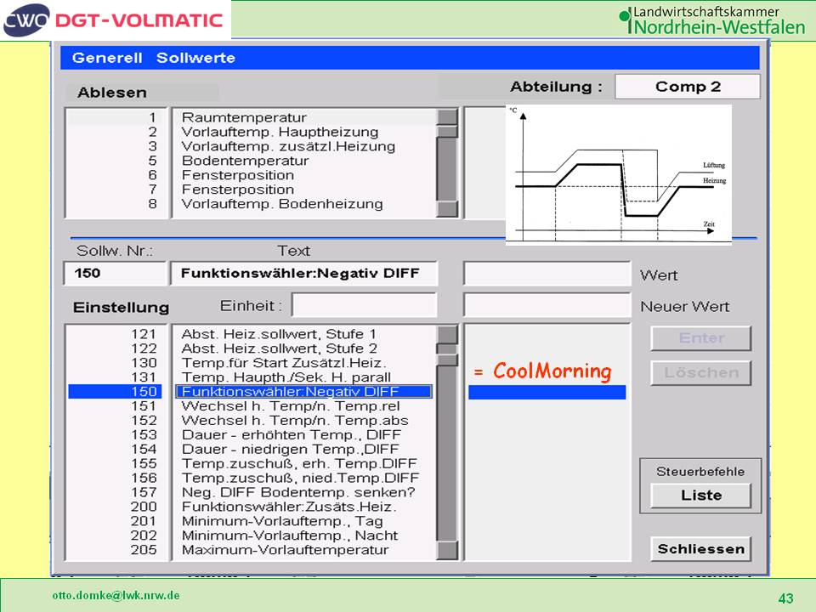
Task: Choose Maximum-Vorlauftemperatur in settings list
Action: (x=285, y=550)
